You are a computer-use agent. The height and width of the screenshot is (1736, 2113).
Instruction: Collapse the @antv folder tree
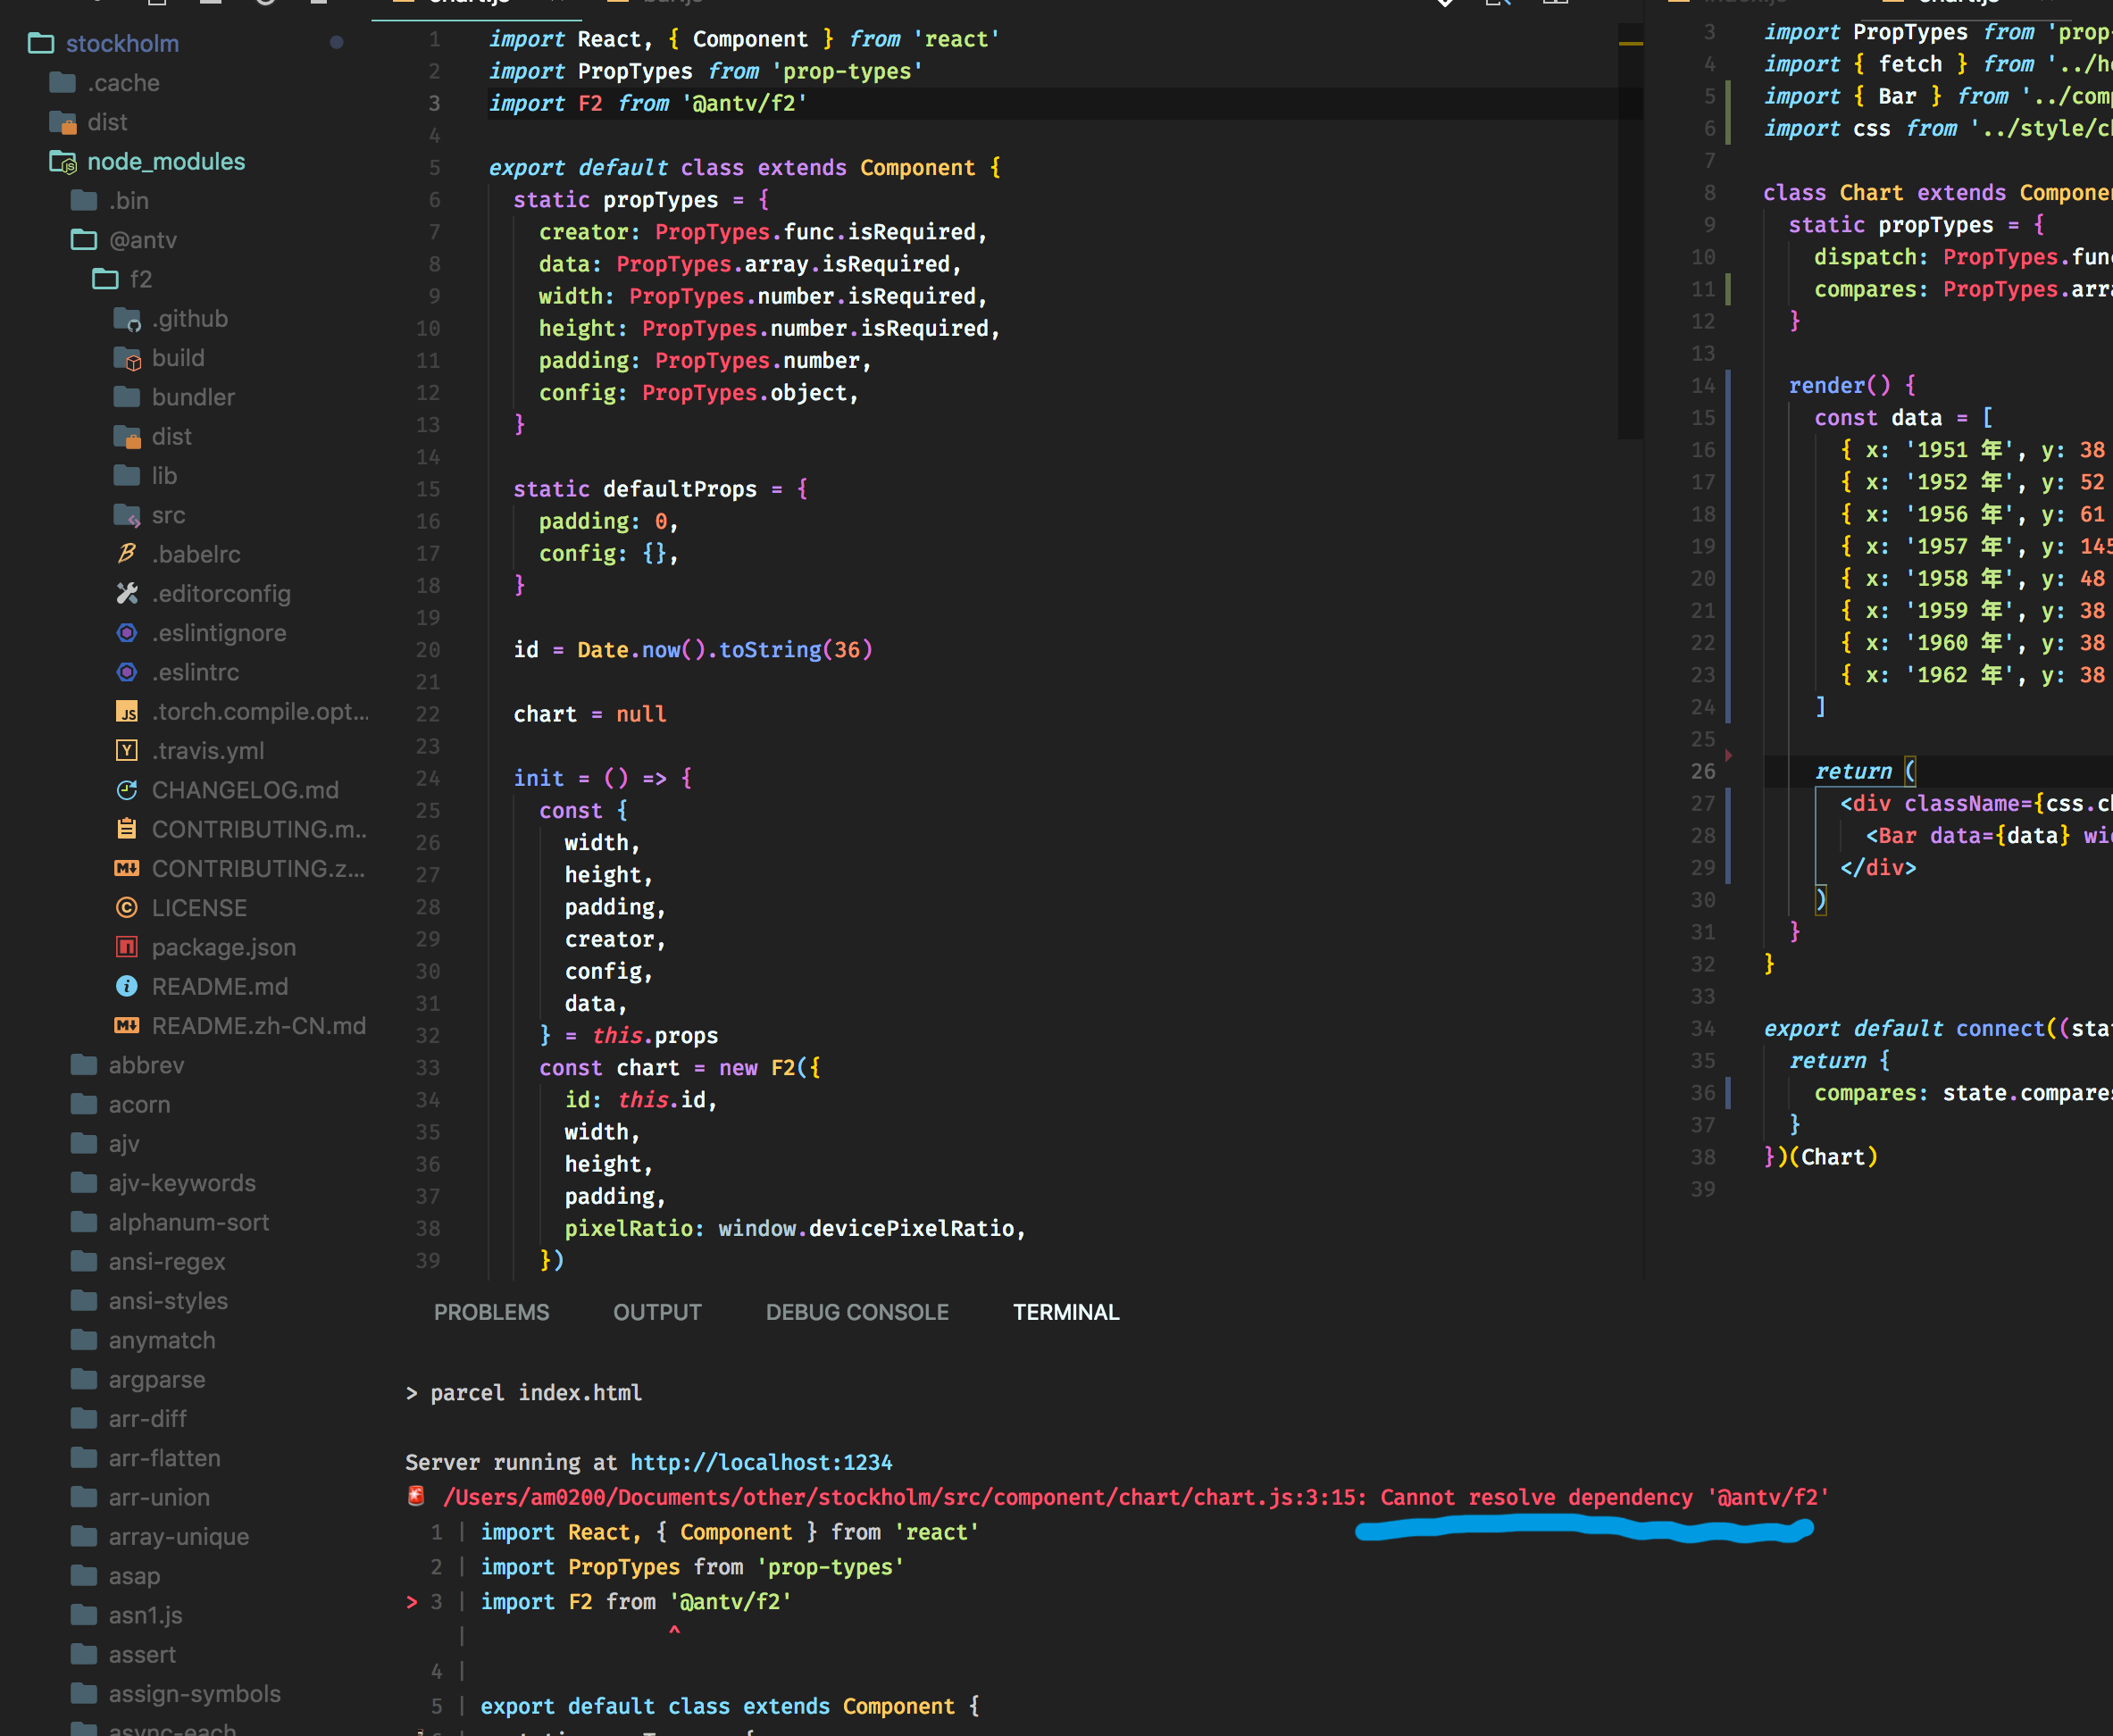(144, 240)
